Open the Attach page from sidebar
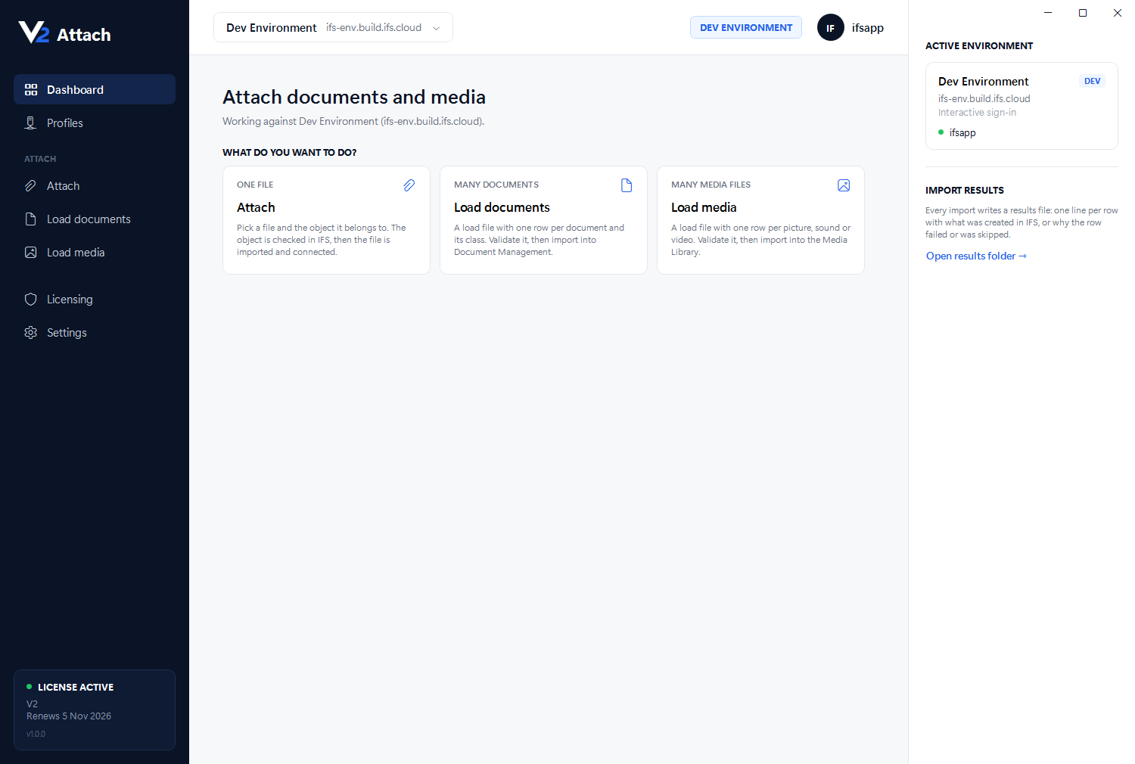Screen dimensions: 1135x764 point(95,186)
